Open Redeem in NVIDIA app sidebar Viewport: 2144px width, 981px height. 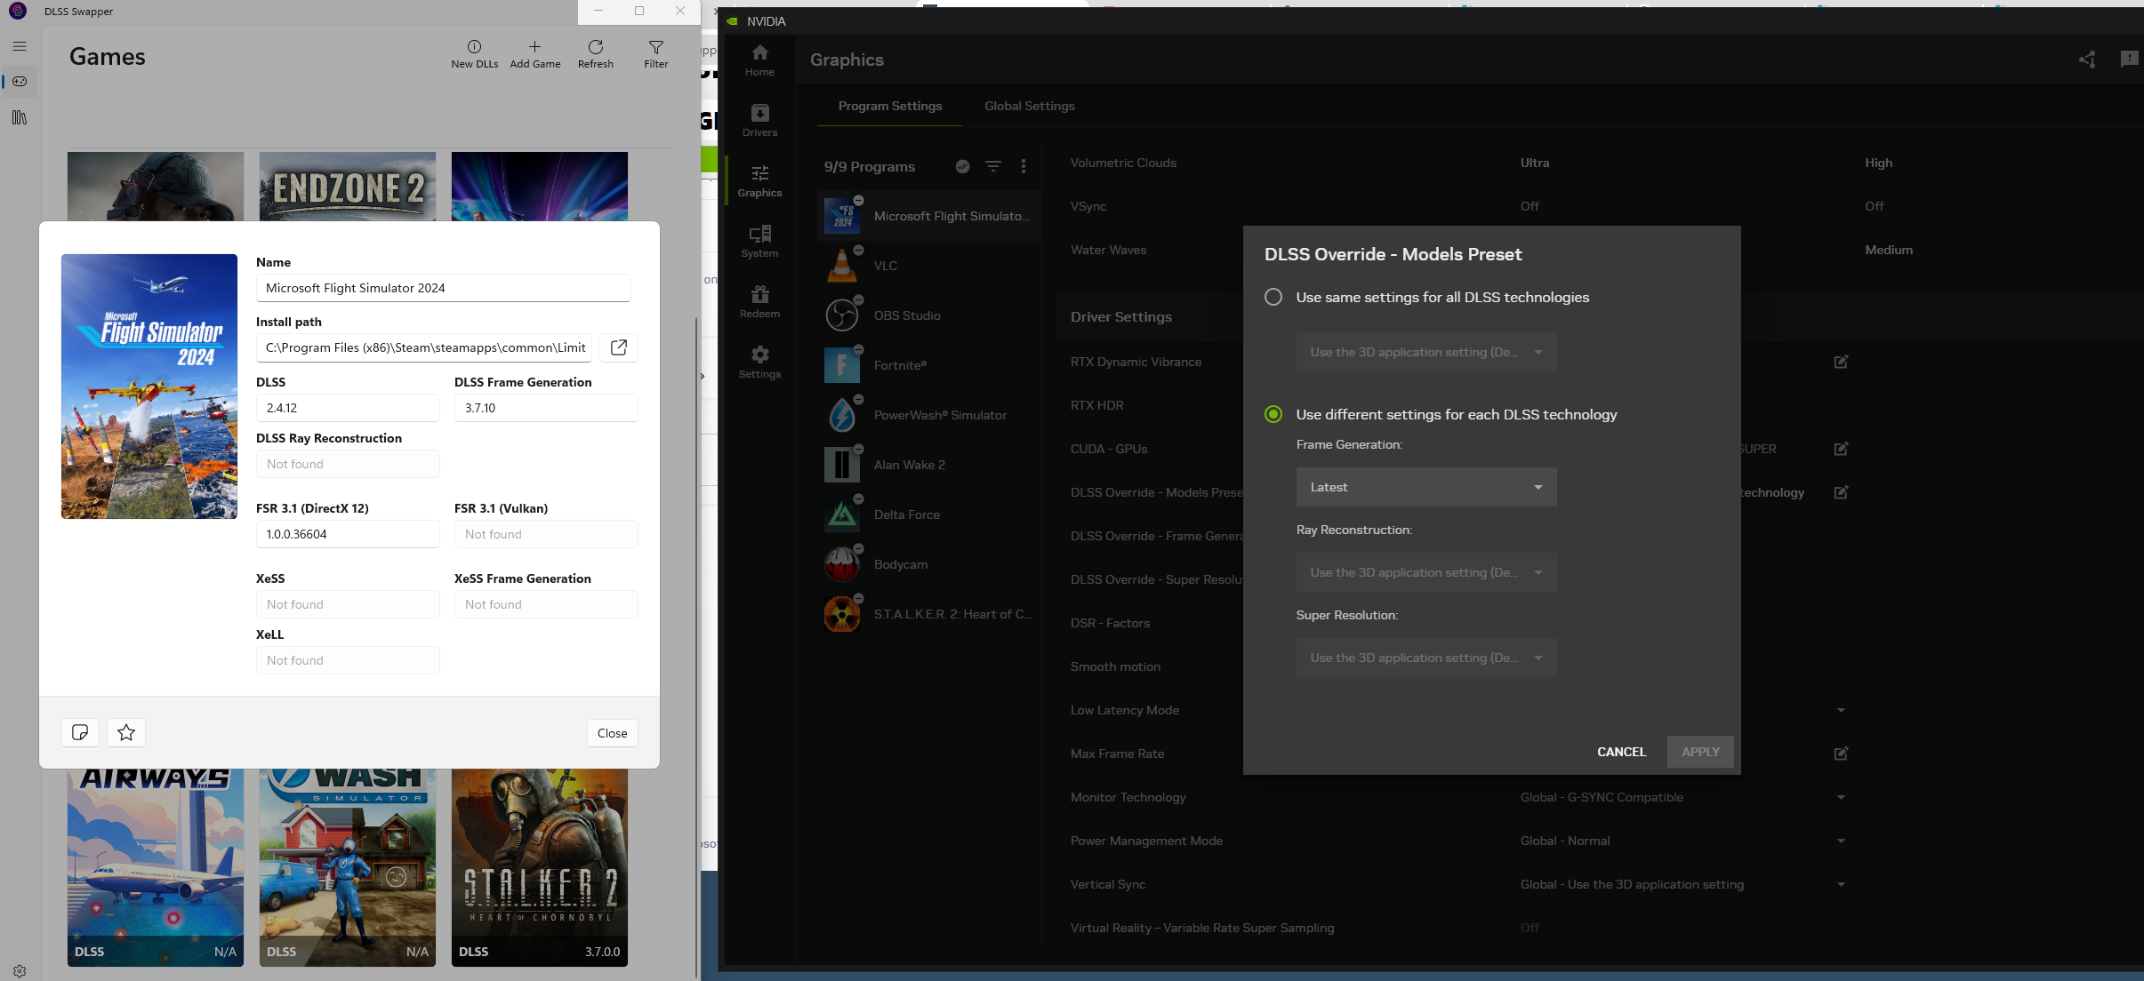click(759, 302)
